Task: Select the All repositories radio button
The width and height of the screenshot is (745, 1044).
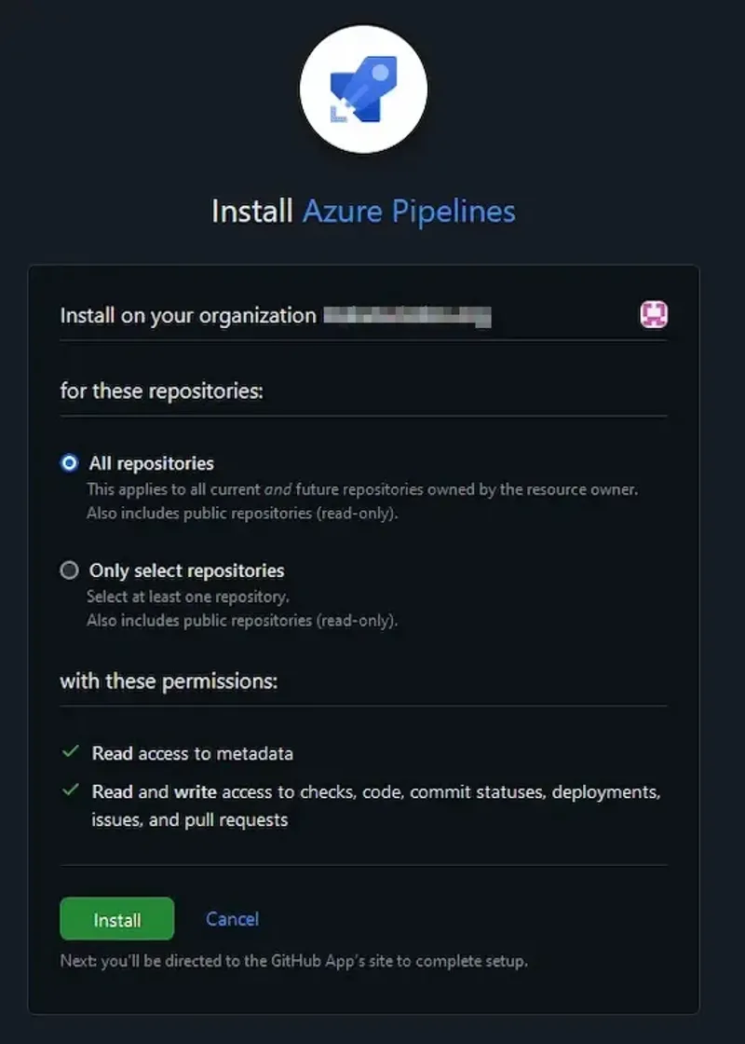Action: click(x=69, y=463)
